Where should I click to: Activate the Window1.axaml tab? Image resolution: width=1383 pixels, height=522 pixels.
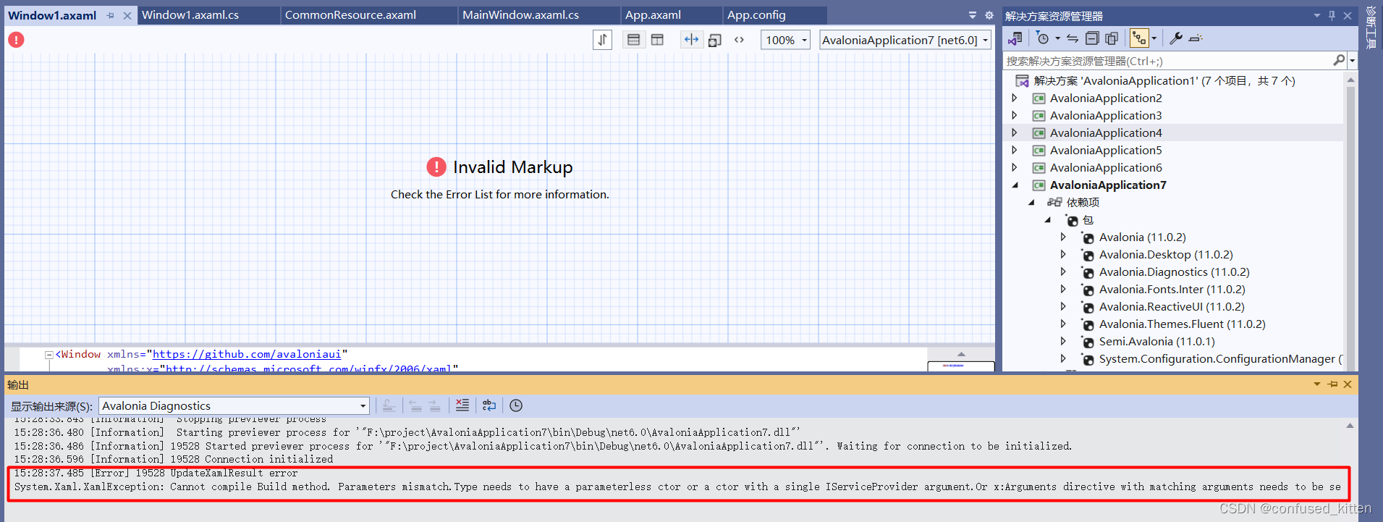click(52, 15)
